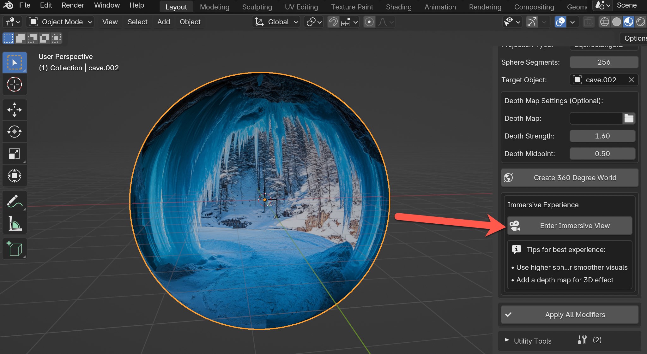Image resolution: width=647 pixels, height=354 pixels.
Task: Select the Annotate tool
Action: pyautogui.click(x=15, y=201)
